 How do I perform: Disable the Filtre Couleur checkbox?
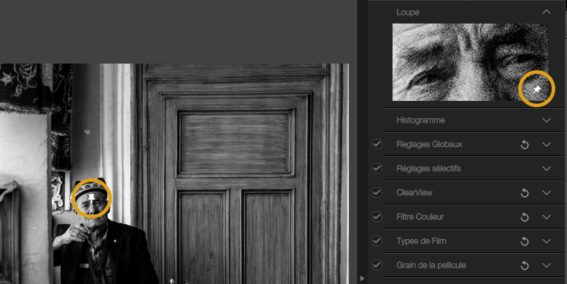tap(377, 217)
